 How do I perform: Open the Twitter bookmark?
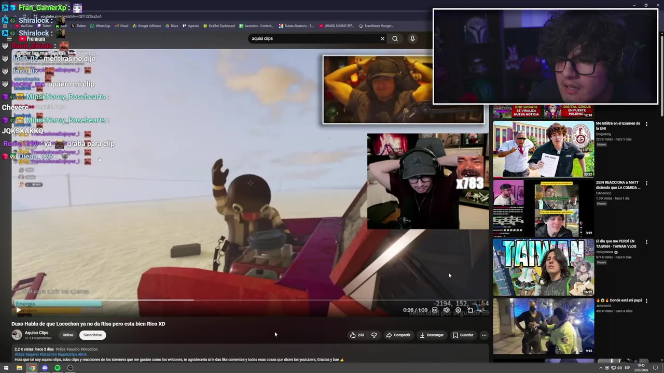coord(78,26)
